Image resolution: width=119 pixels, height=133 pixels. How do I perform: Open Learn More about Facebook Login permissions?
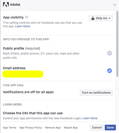click(90, 118)
